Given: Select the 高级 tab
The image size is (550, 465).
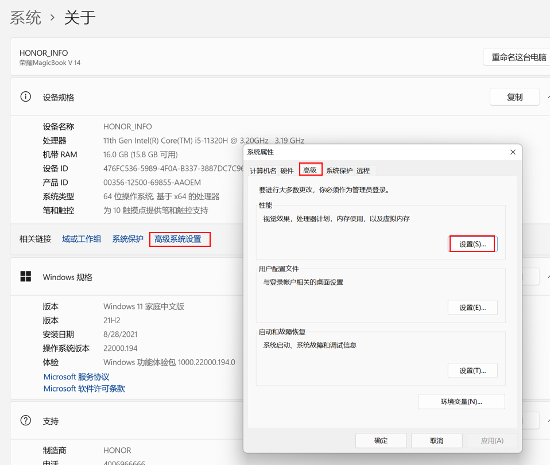Looking at the screenshot, I should (x=310, y=170).
